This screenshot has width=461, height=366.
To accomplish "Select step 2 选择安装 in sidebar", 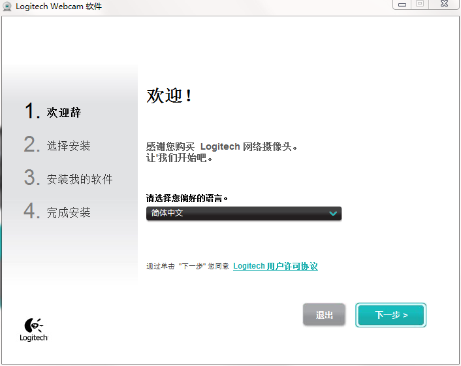I will coord(57,144).
